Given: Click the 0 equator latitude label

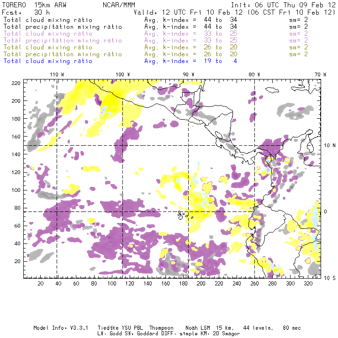Looking at the screenshot, I should pyautogui.click(x=325, y=211).
